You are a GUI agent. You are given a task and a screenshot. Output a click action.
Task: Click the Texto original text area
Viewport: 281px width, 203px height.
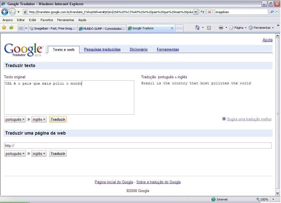click(x=69, y=98)
